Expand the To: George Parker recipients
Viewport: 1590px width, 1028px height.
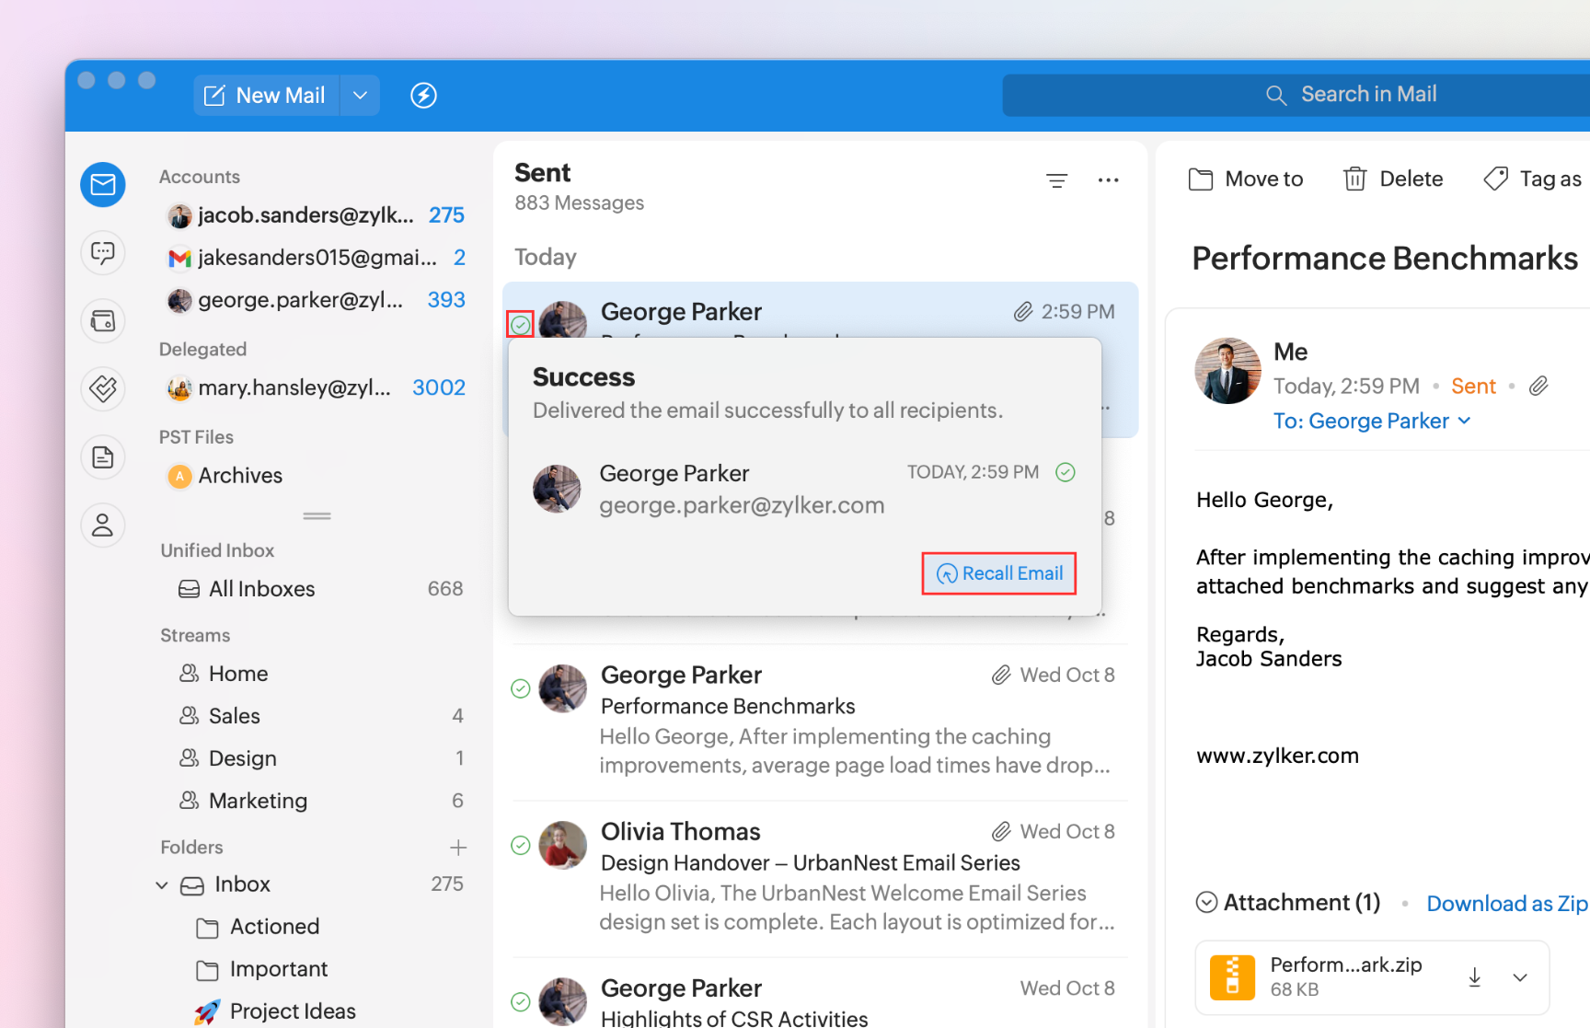pyautogui.click(x=1464, y=421)
